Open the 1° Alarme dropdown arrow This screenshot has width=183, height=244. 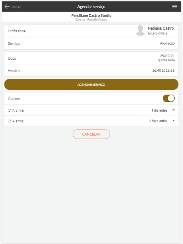pos(173,110)
